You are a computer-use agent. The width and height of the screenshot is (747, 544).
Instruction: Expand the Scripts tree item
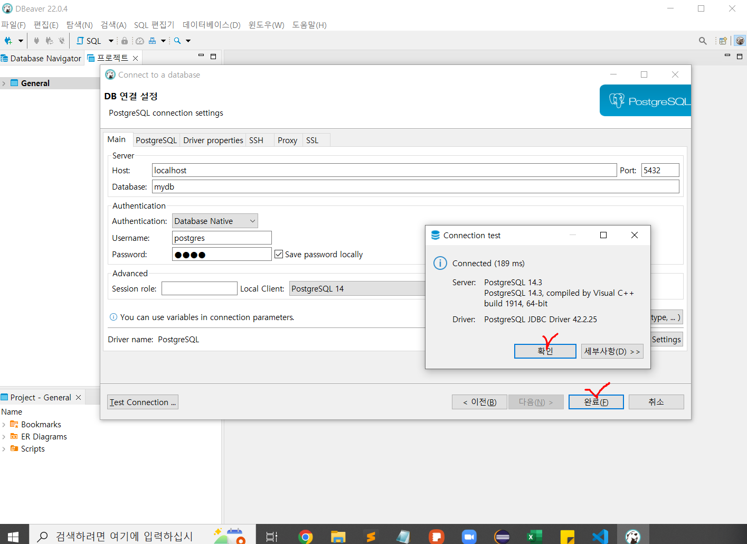[x=4, y=449]
